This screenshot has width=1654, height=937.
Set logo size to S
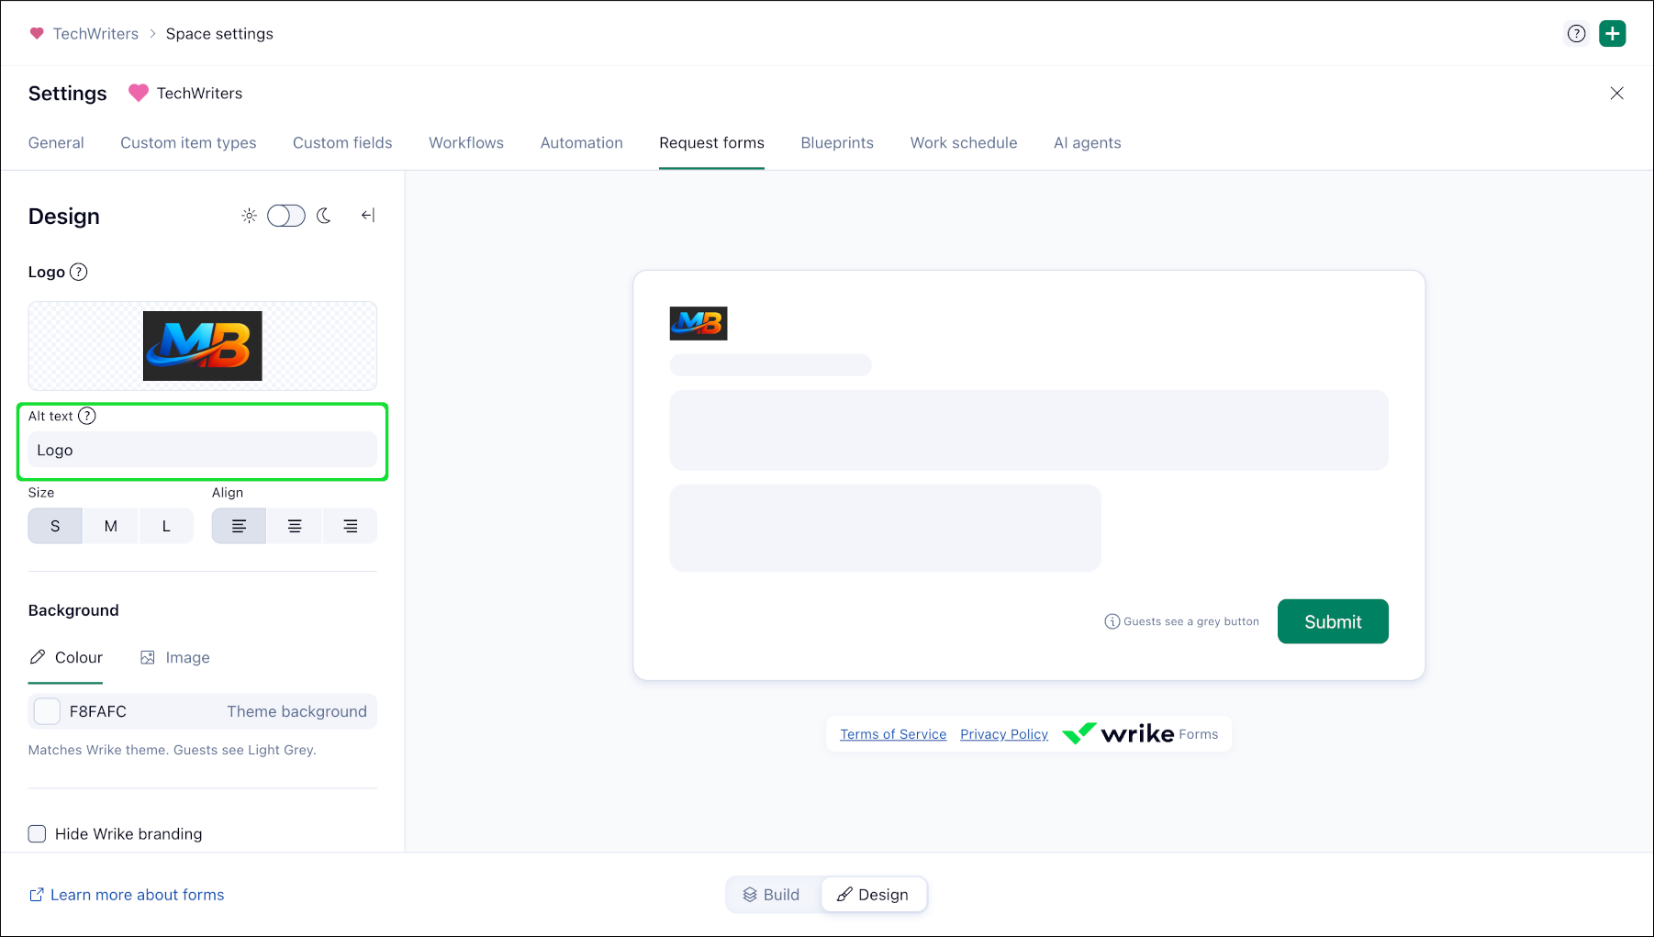click(x=55, y=526)
